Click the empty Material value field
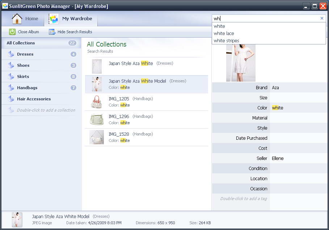Screen dimensions: 329x230 [x=298, y=118]
